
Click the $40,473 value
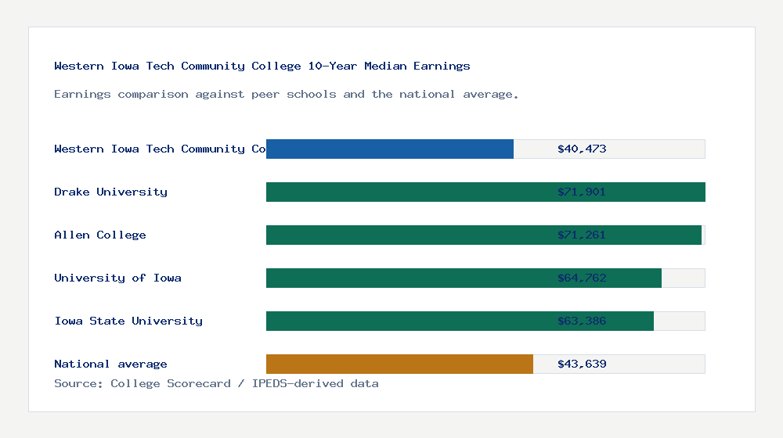[582, 149]
